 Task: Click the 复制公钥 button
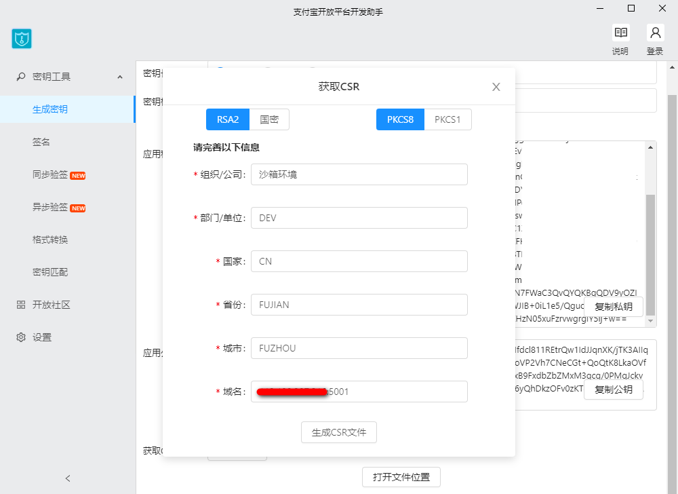(x=613, y=389)
